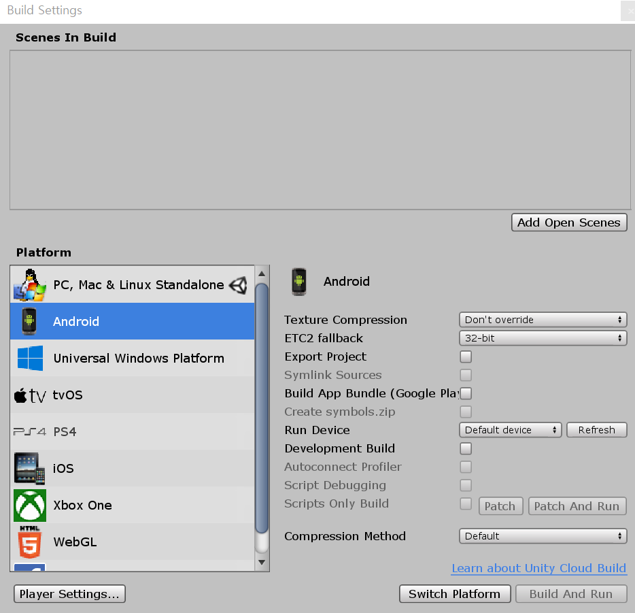Select Universal Windows Platform entry

pyautogui.click(x=133, y=358)
